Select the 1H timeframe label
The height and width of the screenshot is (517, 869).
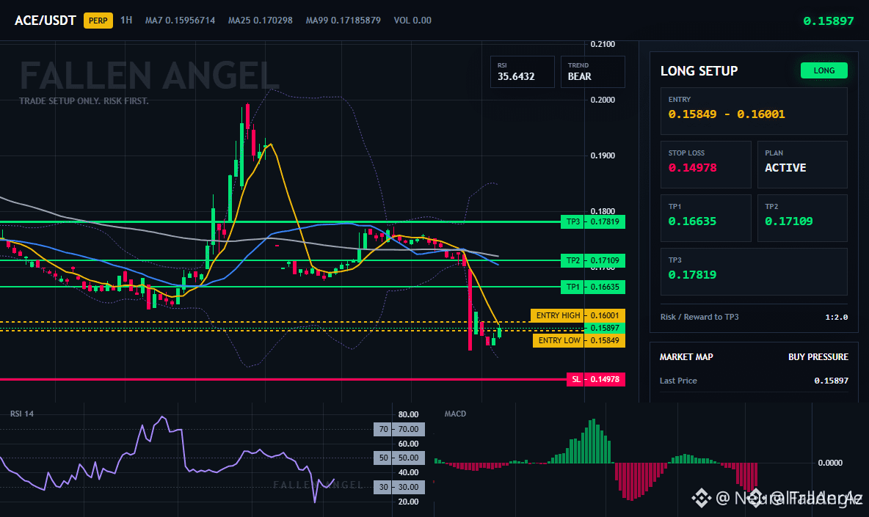126,21
